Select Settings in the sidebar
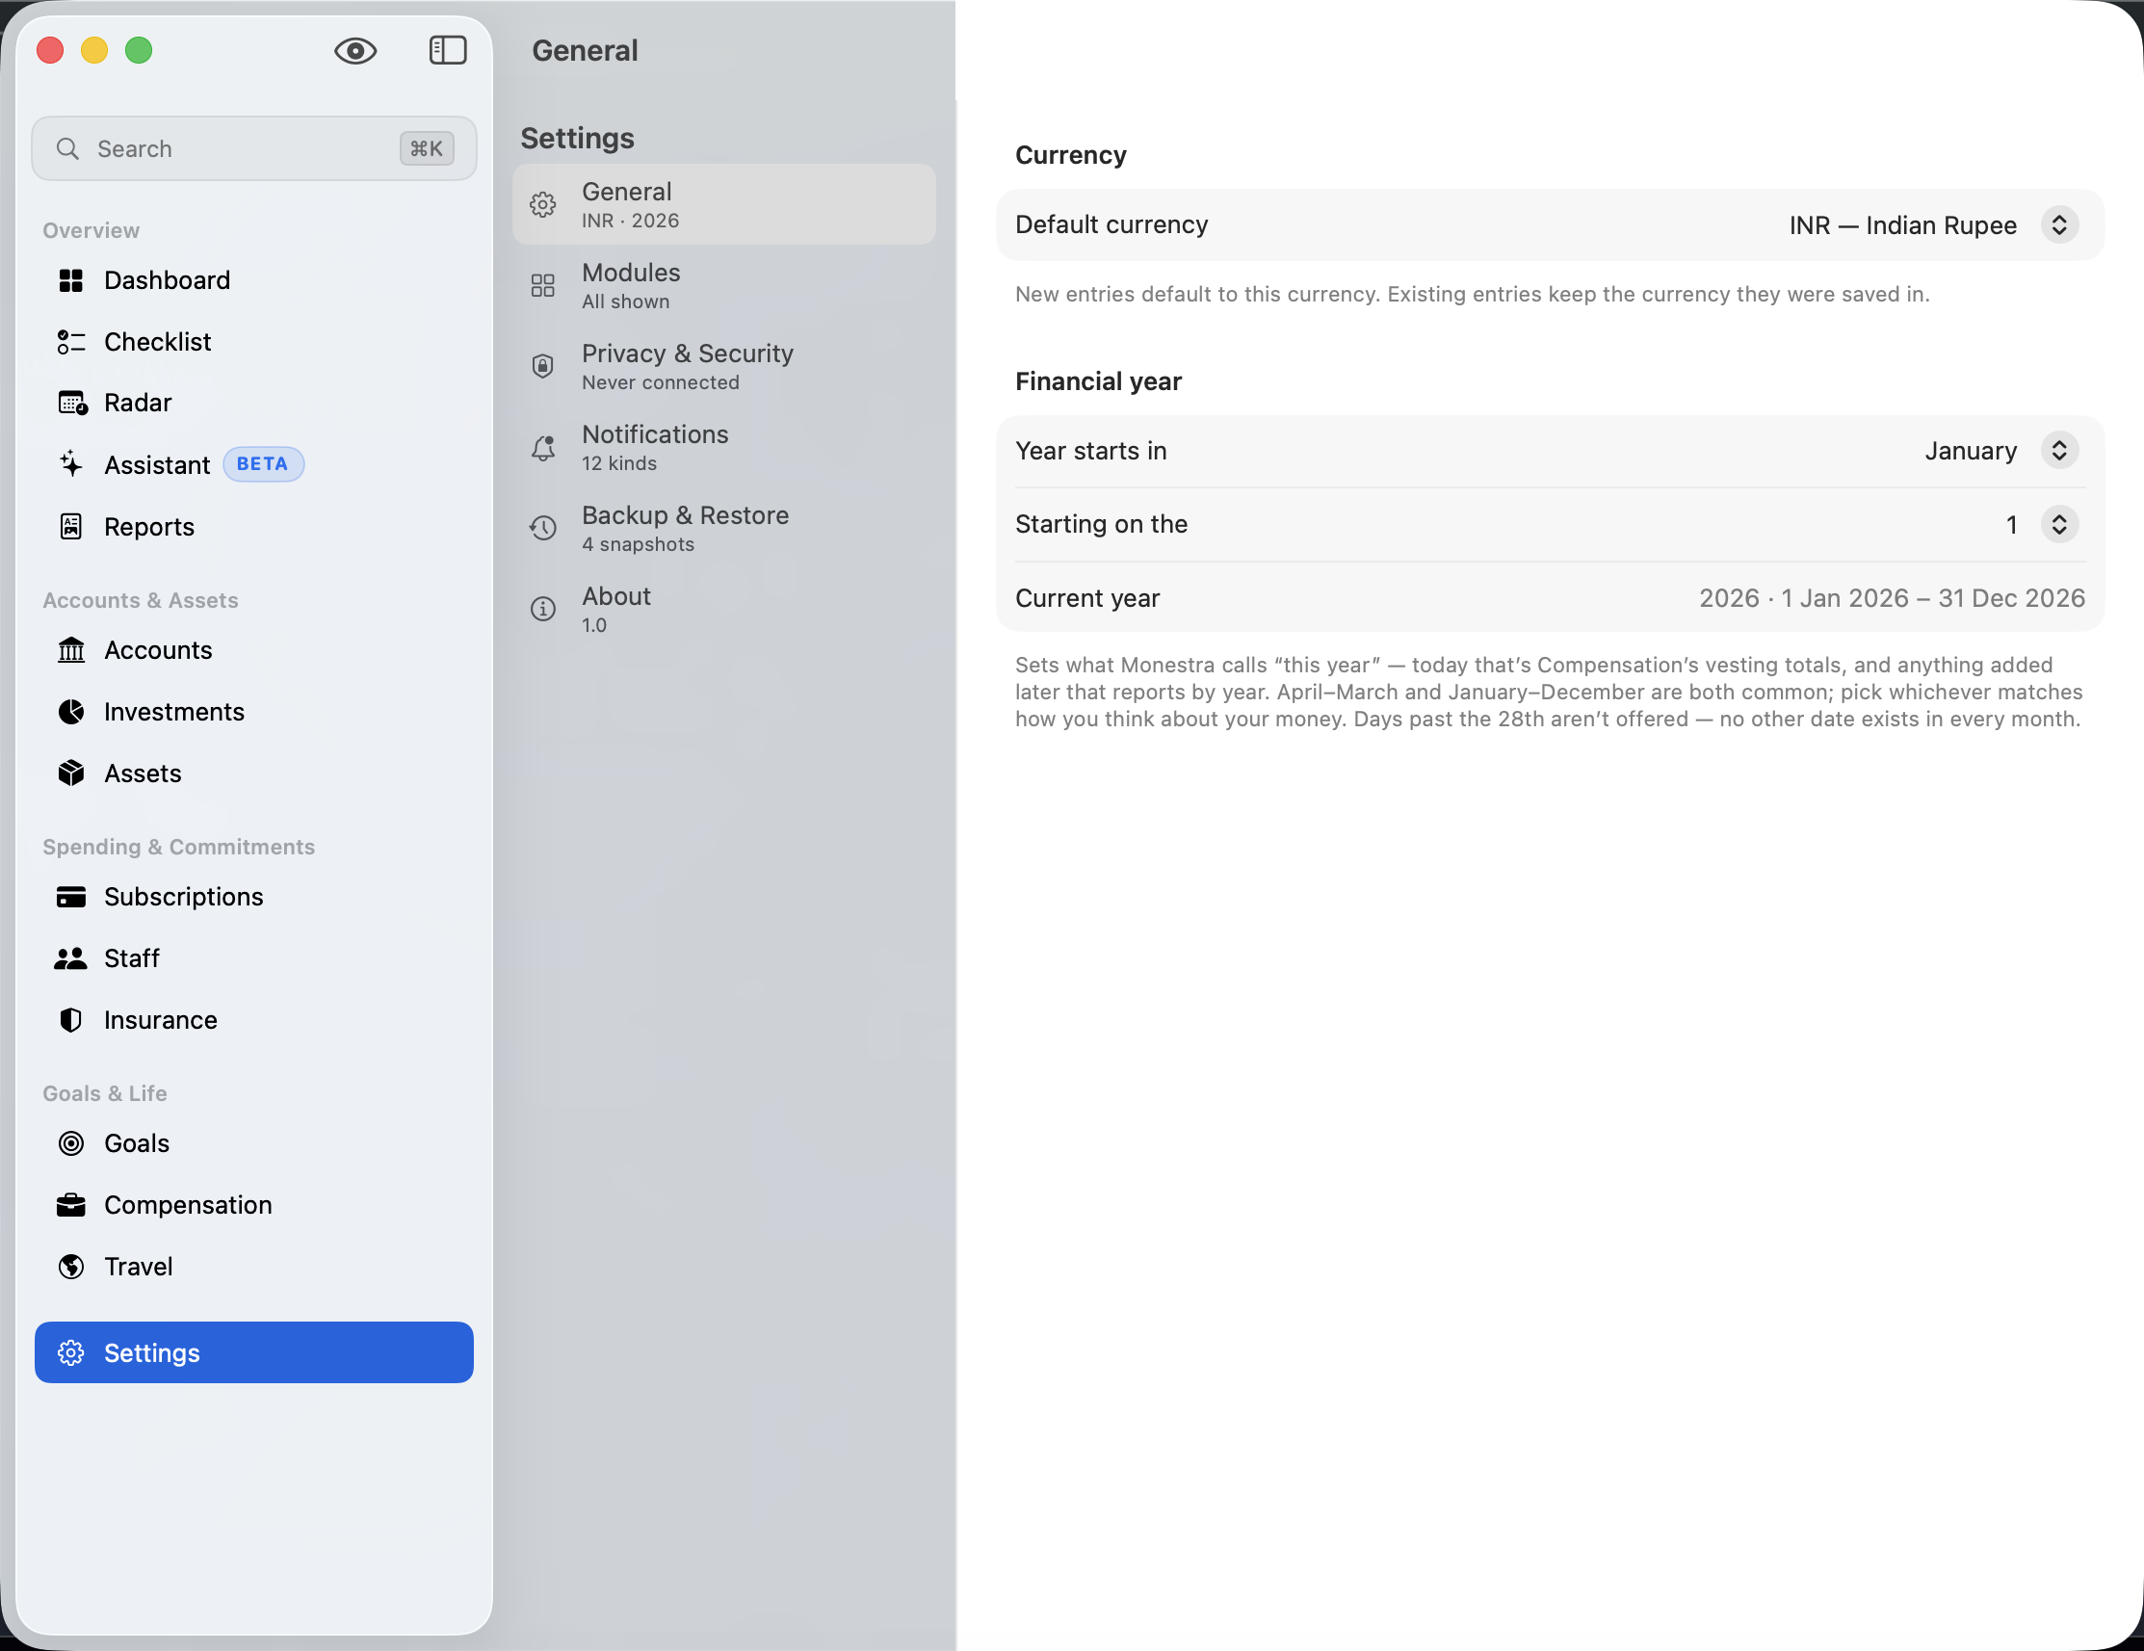The image size is (2144, 1651). 254,1352
